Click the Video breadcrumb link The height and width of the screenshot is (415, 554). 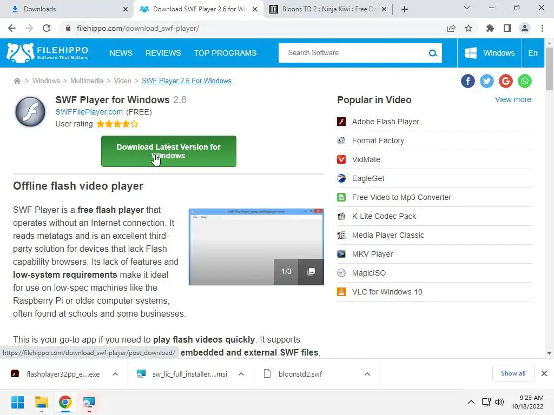pos(123,81)
